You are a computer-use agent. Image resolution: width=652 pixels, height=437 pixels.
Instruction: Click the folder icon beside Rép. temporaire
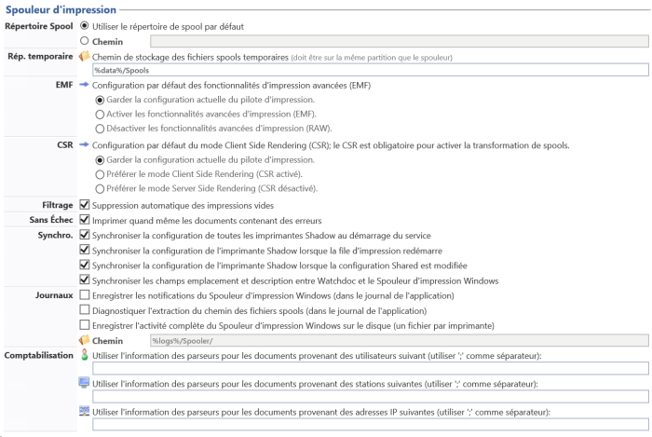pos(85,57)
